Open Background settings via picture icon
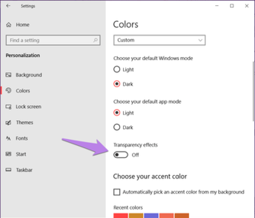Image resolution: width=255 pixels, height=218 pixels. [9, 75]
